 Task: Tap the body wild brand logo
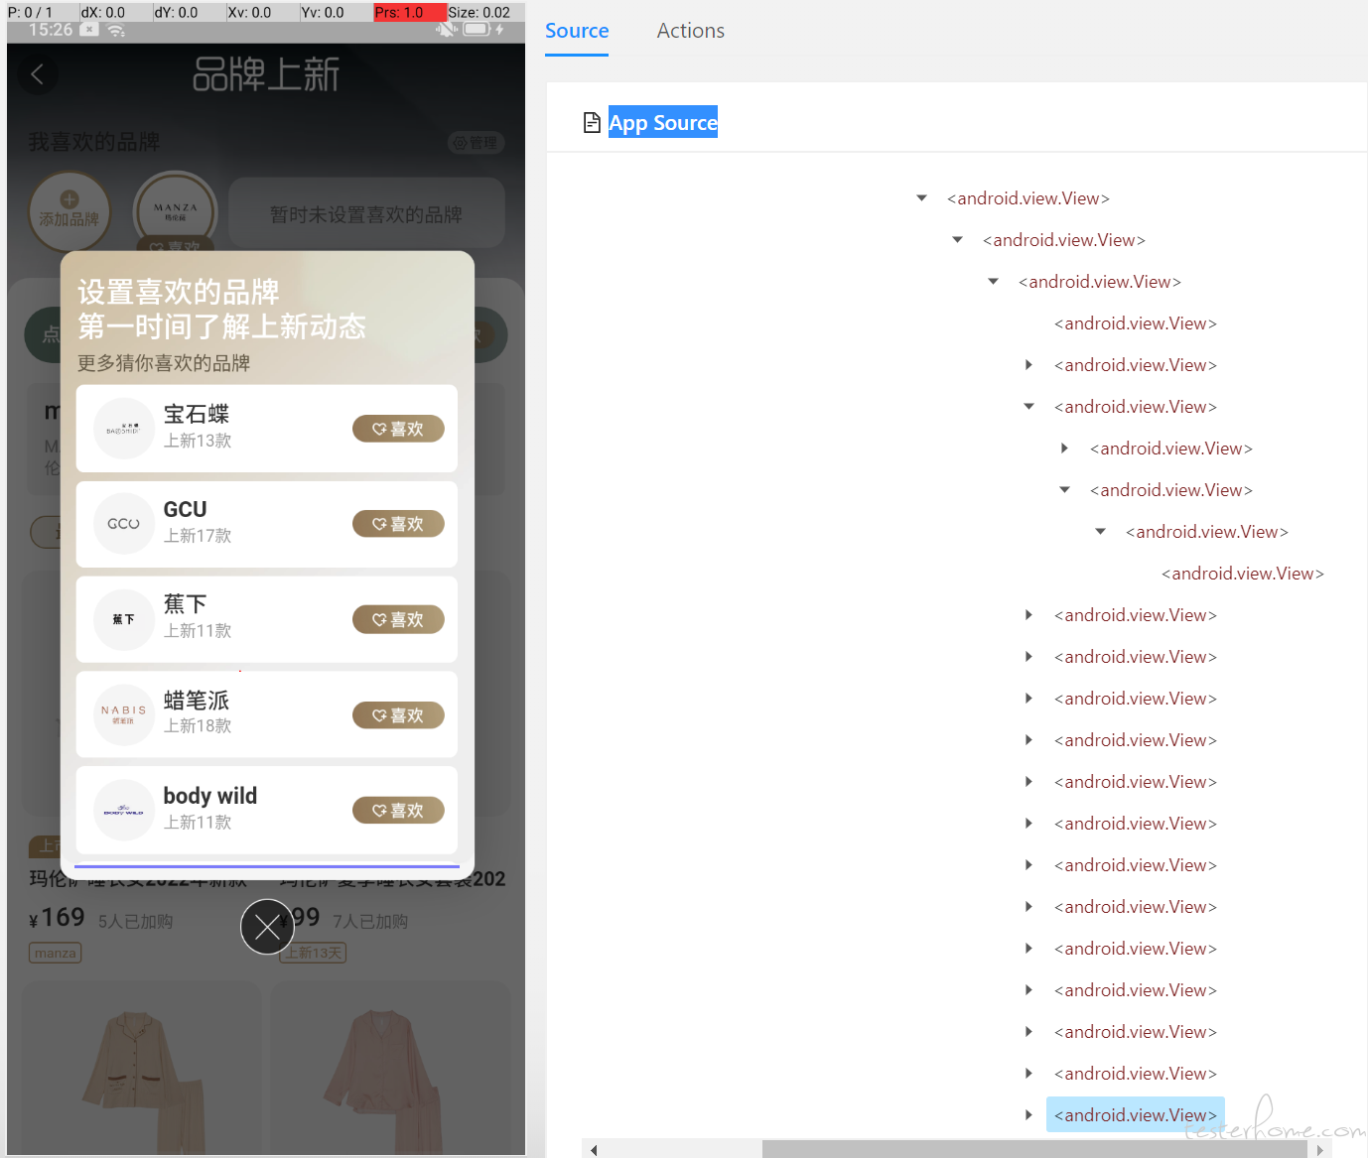[x=124, y=811]
